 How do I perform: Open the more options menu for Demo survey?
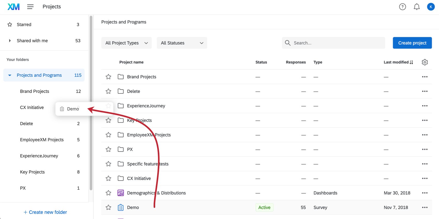pyautogui.click(x=425, y=207)
